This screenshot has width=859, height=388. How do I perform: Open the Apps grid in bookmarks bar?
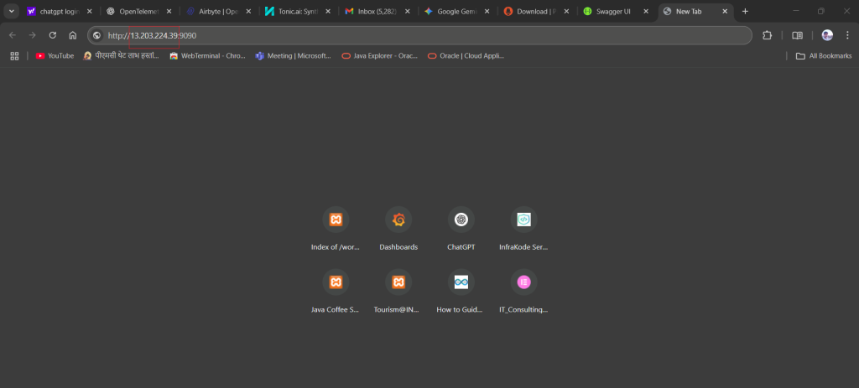point(14,56)
